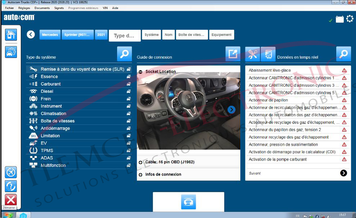Click the red X exit icon in sidebar
This screenshot has width=356, height=218.
pyautogui.click(x=11, y=200)
